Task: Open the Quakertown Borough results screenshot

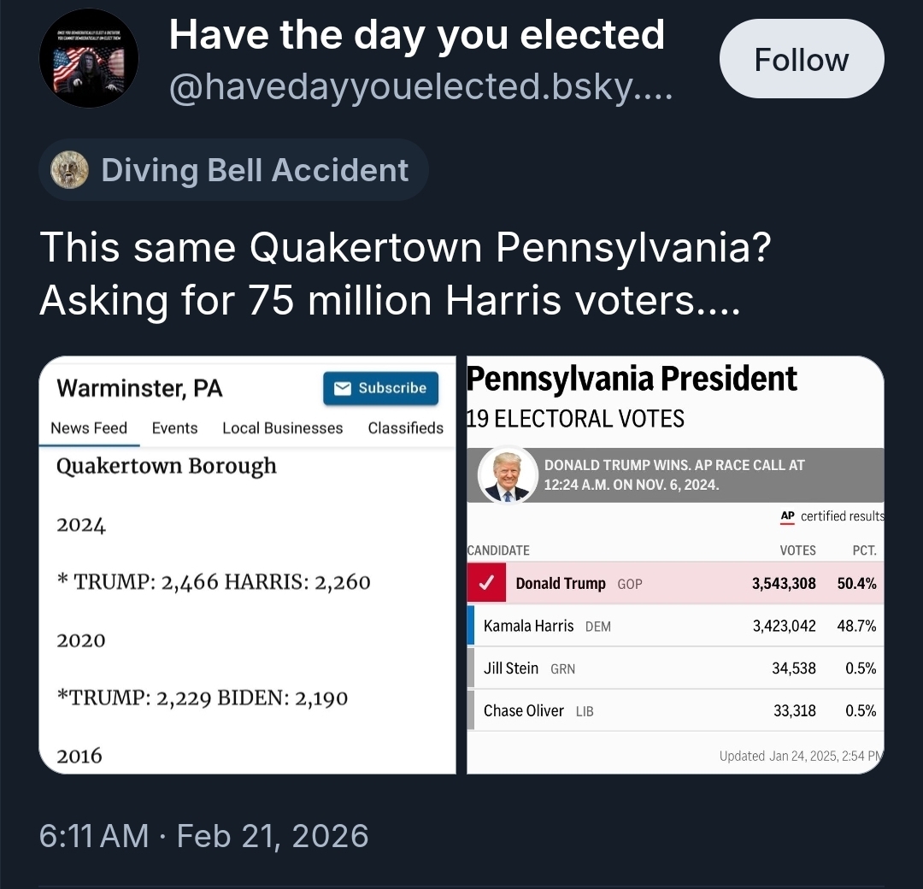Action: tap(248, 615)
